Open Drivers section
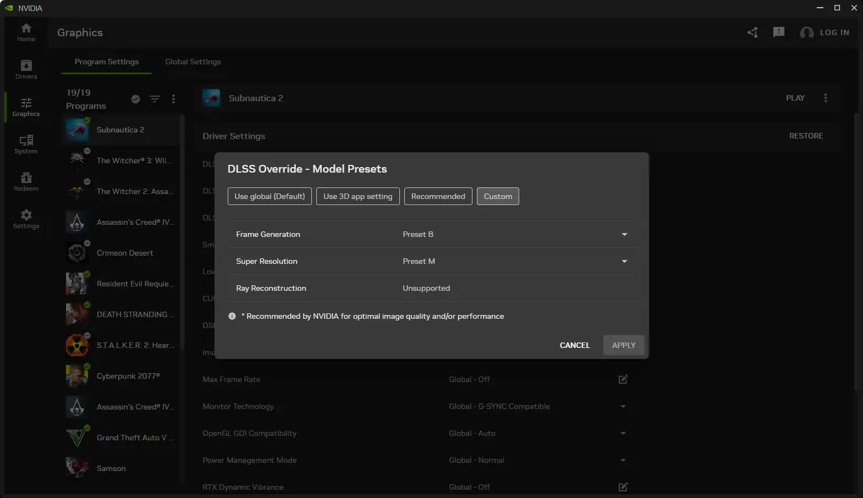 pos(26,70)
